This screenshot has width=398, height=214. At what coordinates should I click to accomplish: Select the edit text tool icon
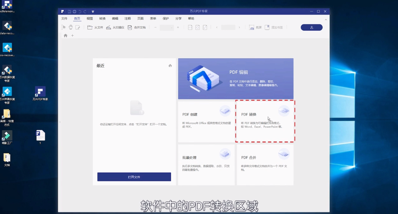(x=78, y=27)
